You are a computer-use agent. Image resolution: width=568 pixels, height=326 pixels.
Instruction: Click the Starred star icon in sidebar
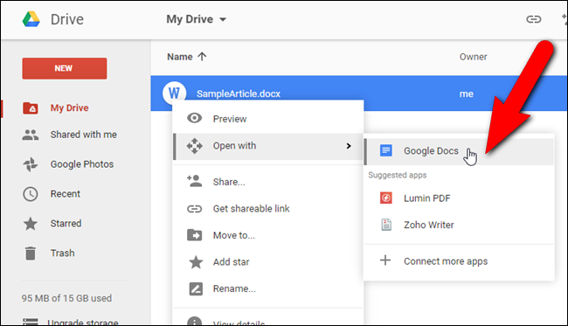[31, 224]
